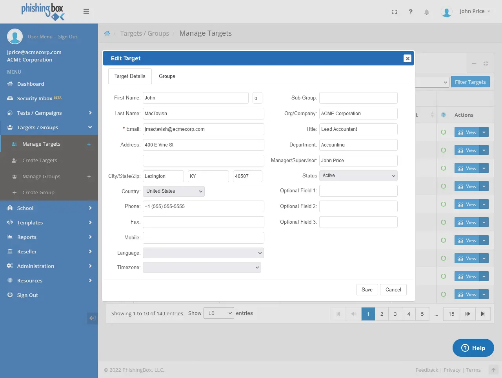Open the Status dropdown

(x=358, y=175)
